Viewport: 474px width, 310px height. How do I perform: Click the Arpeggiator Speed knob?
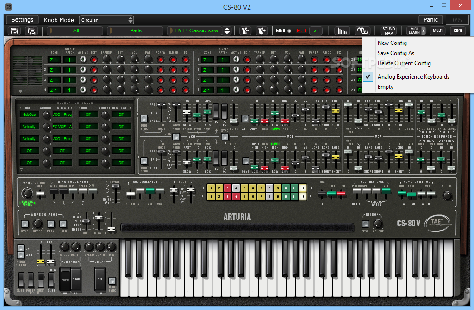(37, 224)
